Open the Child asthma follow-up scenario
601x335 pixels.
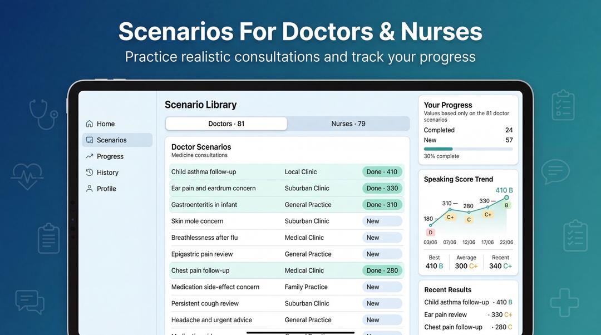tap(287, 172)
